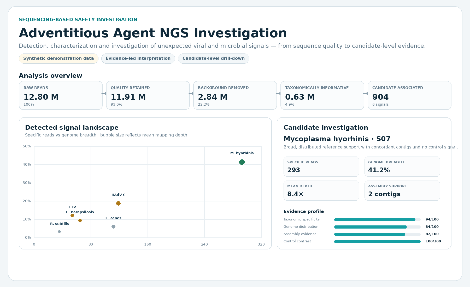
Task: Click the TTV data point
Action: (72, 216)
